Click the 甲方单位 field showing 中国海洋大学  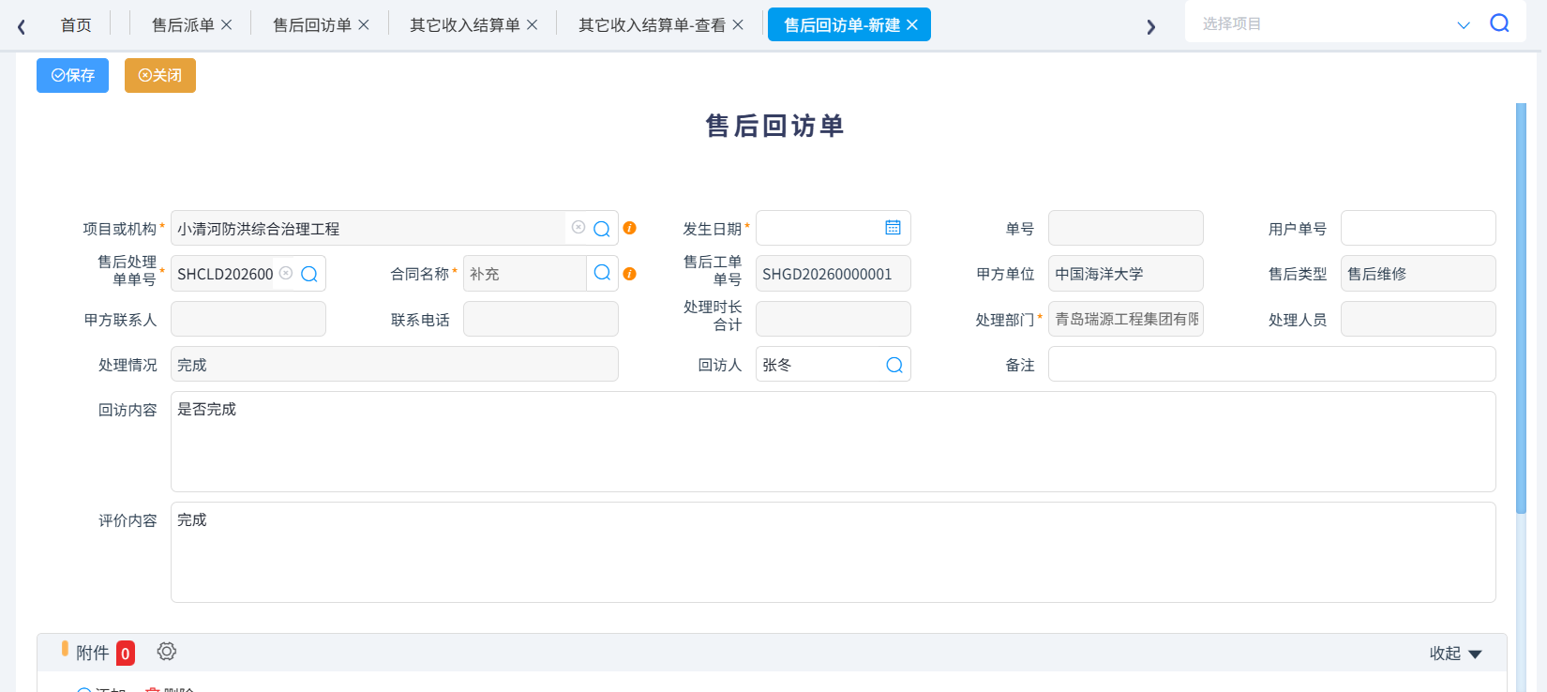click(x=1125, y=274)
